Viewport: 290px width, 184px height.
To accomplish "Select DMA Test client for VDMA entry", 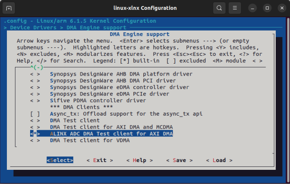I will coord(89,141).
